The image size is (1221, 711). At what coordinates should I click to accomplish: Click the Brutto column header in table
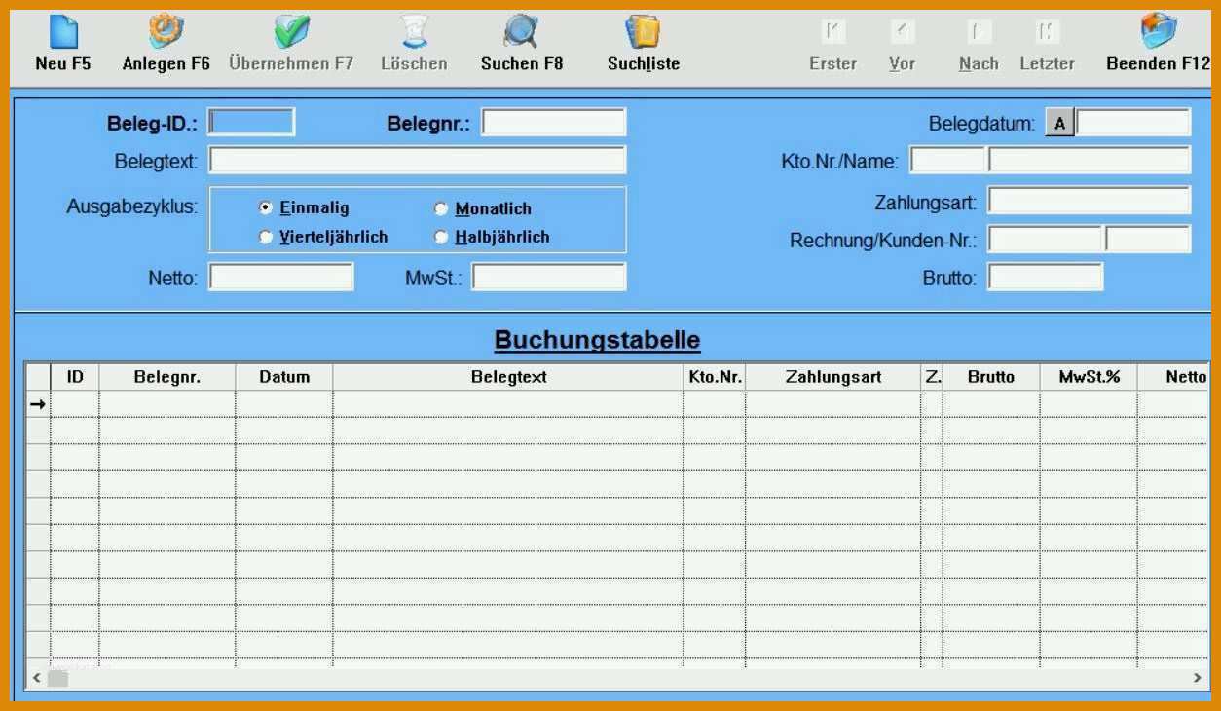991,377
